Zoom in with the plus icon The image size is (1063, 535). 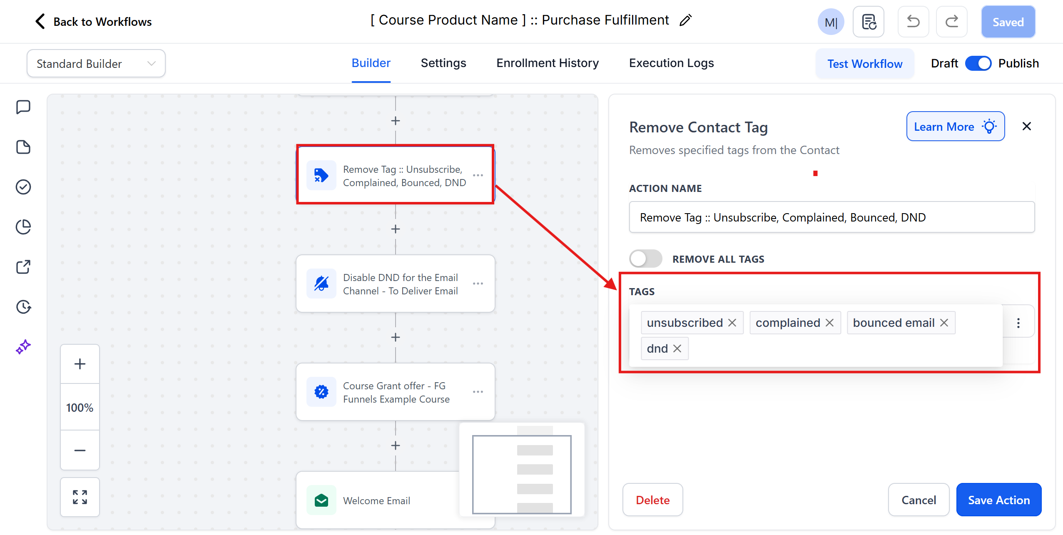[80, 364]
